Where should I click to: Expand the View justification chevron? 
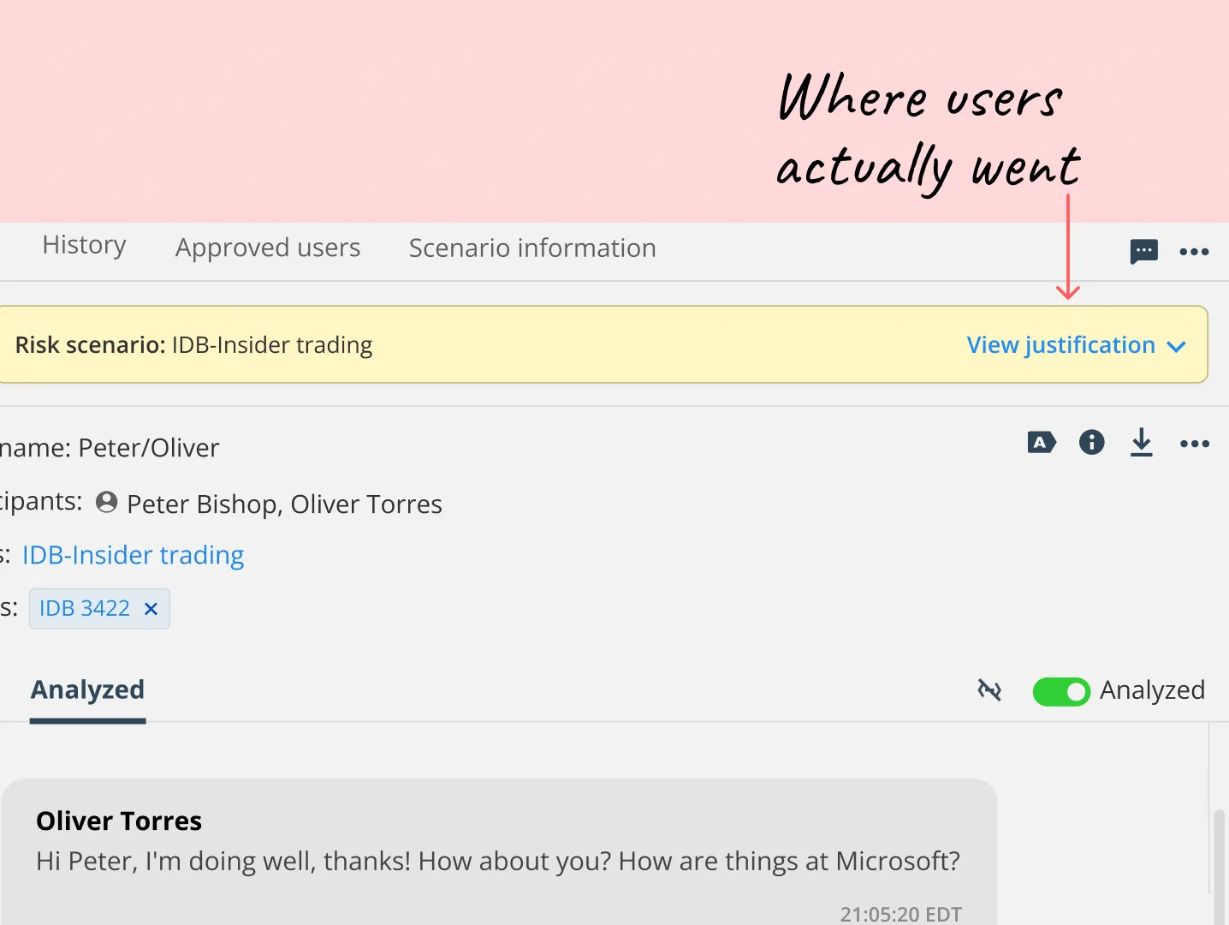click(1176, 346)
